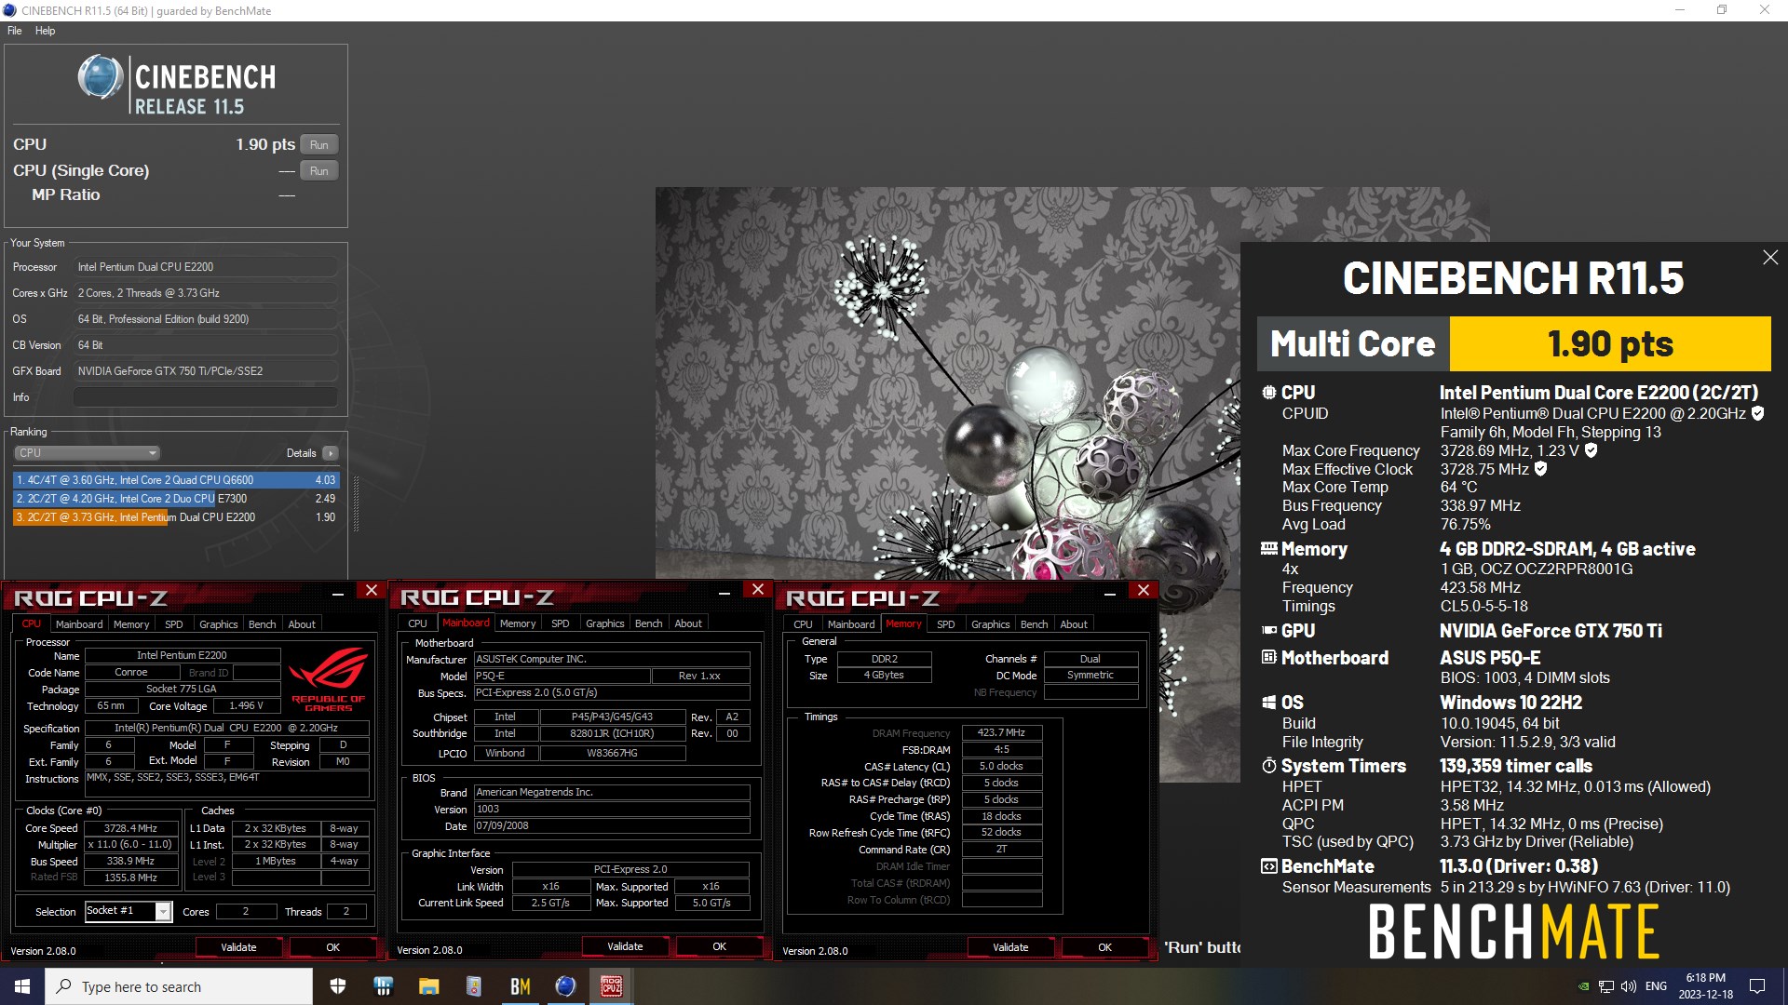Open the notification center icon
Image resolution: width=1788 pixels, height=1005 pixels.
tap(1757, 986)
